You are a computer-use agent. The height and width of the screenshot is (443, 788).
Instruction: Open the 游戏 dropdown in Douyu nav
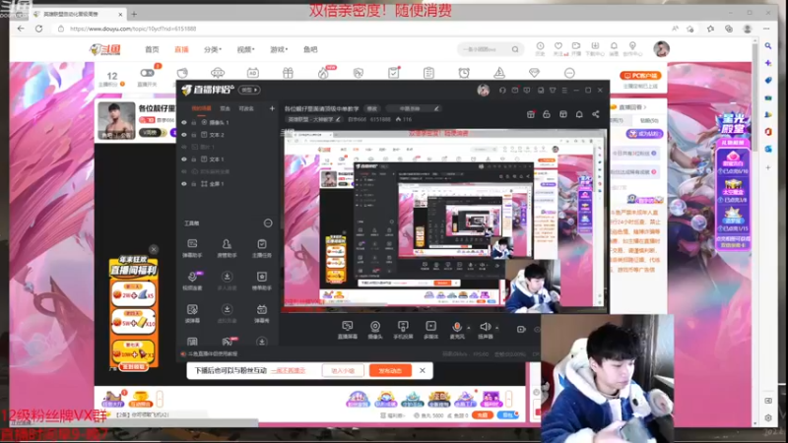[279, 50]
